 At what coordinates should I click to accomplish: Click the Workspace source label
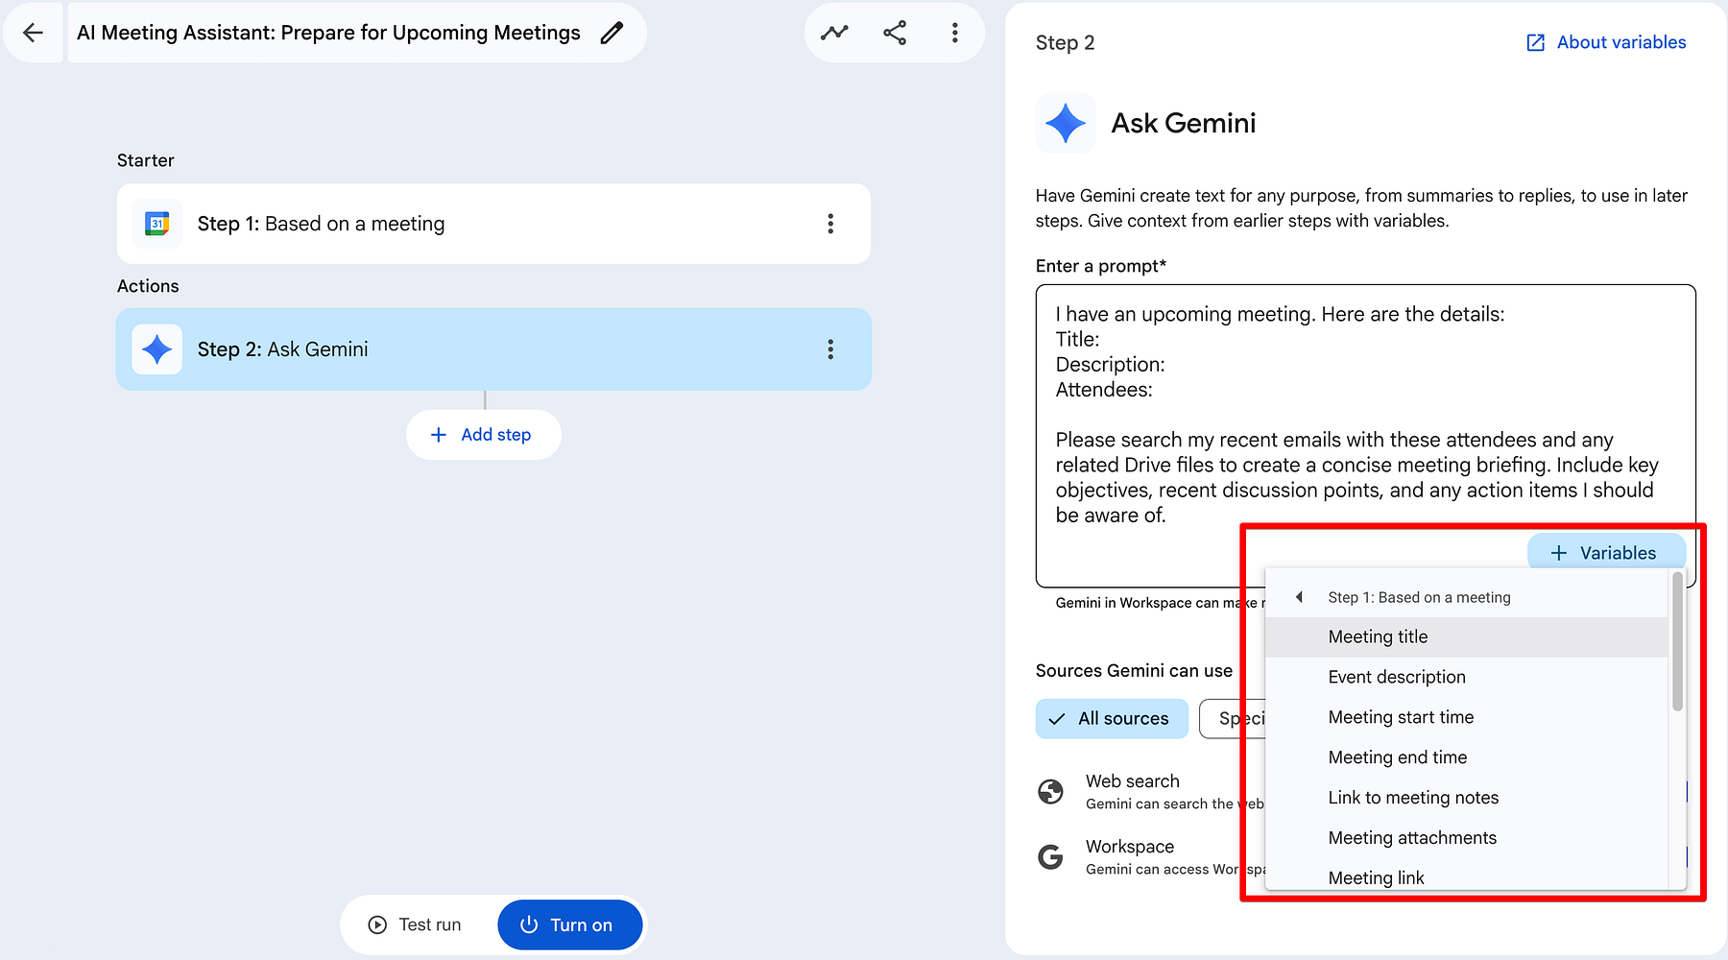[x=1130, y=847]
